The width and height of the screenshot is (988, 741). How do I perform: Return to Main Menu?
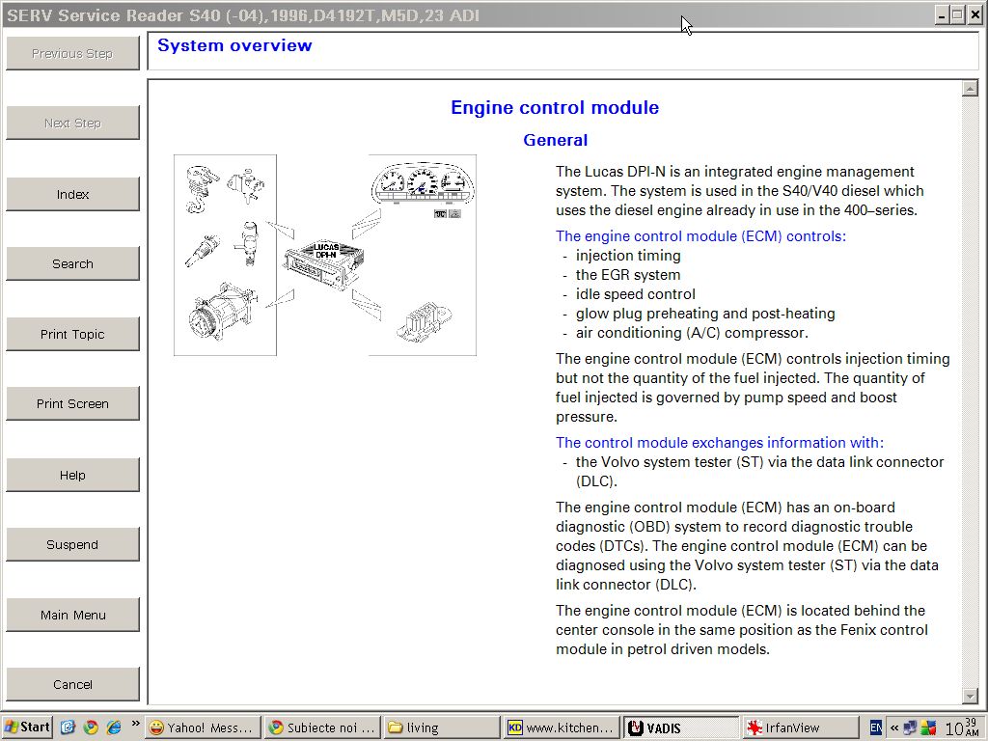point(72,615)
